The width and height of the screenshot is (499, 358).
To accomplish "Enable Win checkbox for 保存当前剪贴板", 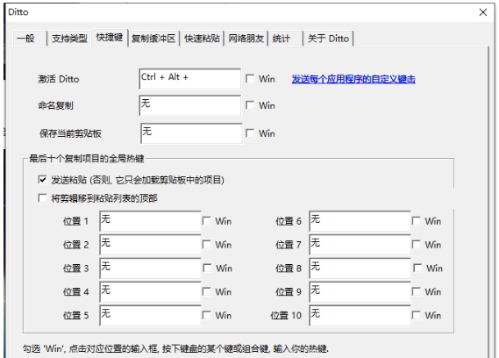I will [x=250, y=133].
